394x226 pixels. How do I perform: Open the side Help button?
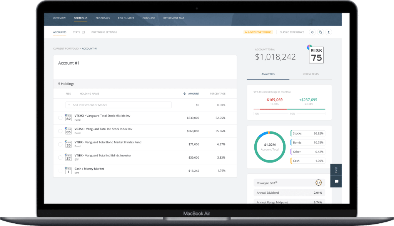coord(336,170)
